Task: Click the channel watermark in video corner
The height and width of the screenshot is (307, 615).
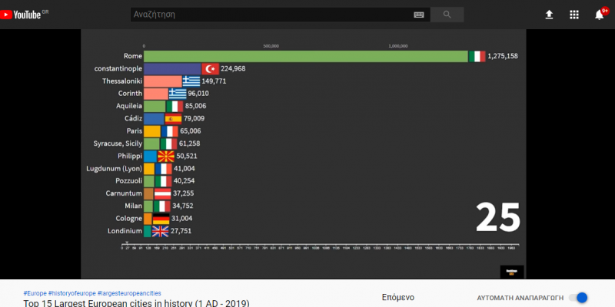Action: click(x=511, y=269)
